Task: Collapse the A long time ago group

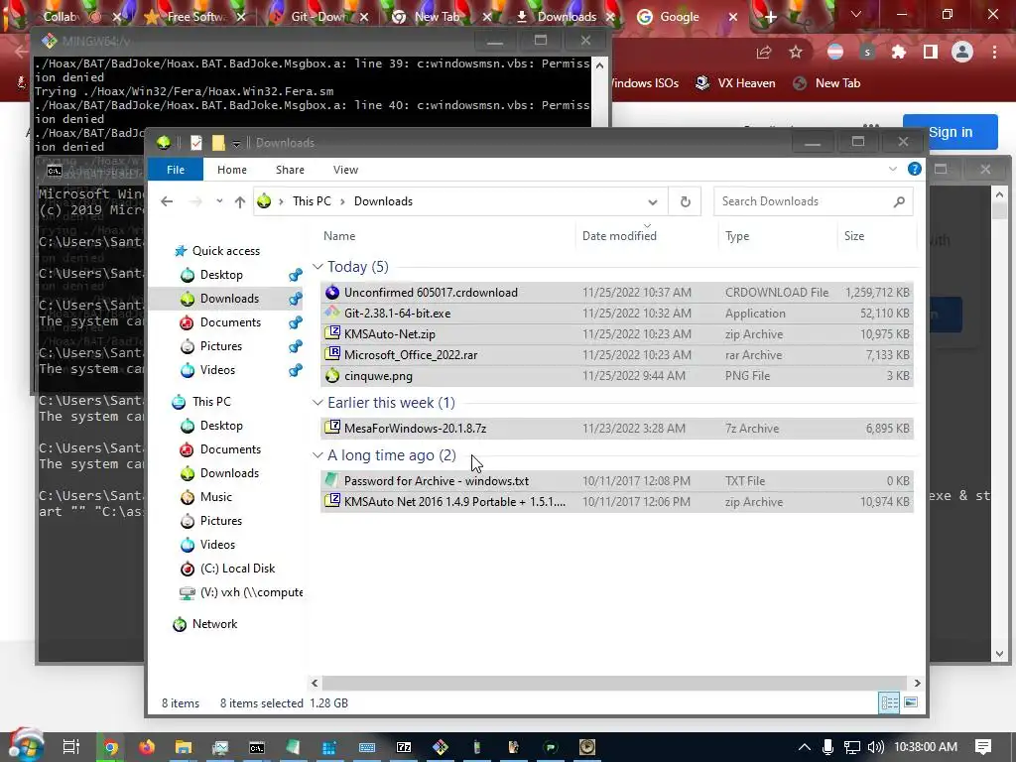Action: (317, 455)
